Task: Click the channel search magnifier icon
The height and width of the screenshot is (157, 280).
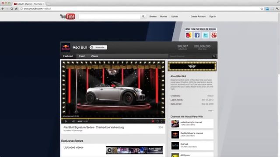Action: [x=214, y=56]
